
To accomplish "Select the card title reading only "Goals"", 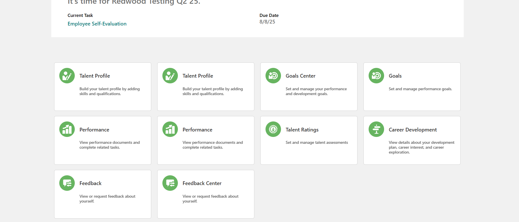I will pyautogui.click(x=395, y=76).
